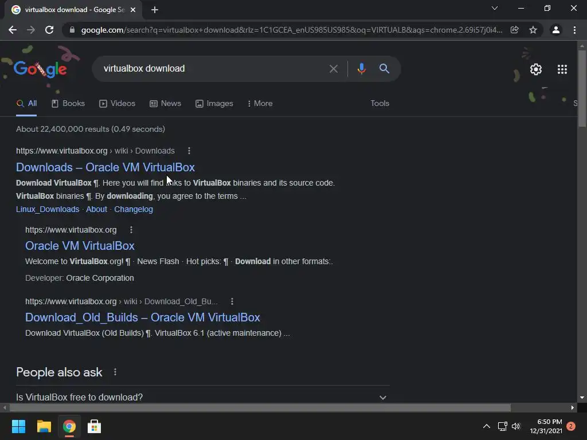Image resolution: width=587 pixels, height=440 pixels.
Task: Open Google quick settings gear
Action: (536, 69)
